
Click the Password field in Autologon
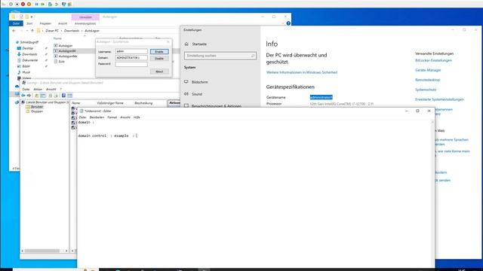coord(131,64)
